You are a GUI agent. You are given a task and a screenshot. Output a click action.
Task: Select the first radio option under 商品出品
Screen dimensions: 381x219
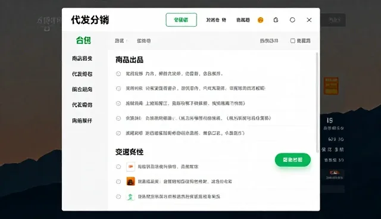pyautogui.click(x=118, y=74)
